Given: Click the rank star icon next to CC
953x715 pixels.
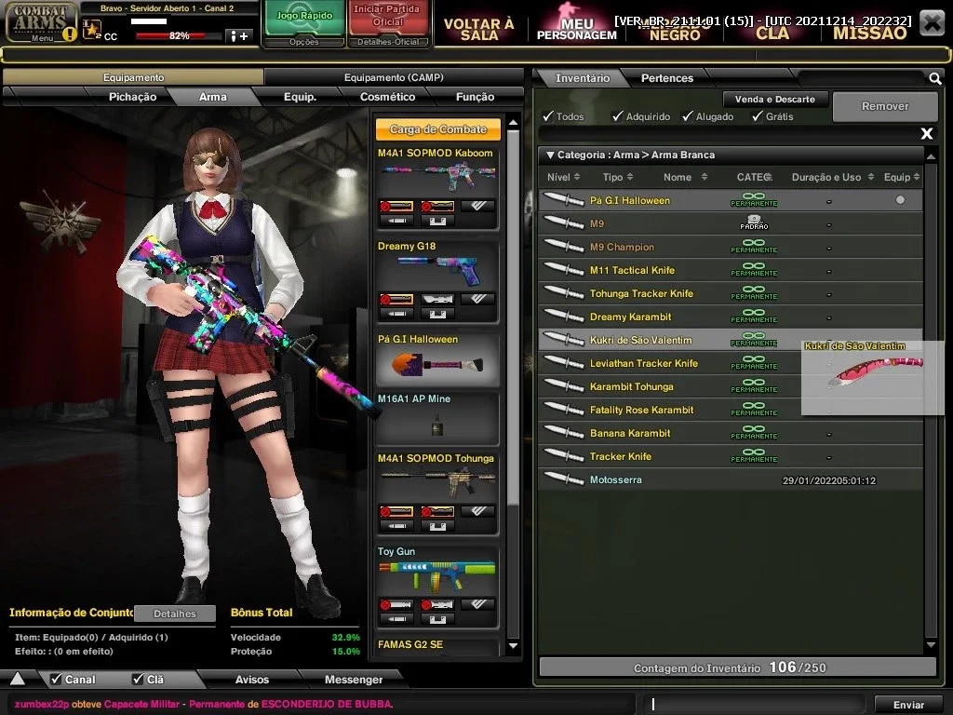Looking at the screenshot, I should pos(92,29).
